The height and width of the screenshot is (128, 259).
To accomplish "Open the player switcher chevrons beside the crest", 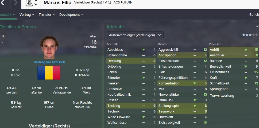I will 36,3.
